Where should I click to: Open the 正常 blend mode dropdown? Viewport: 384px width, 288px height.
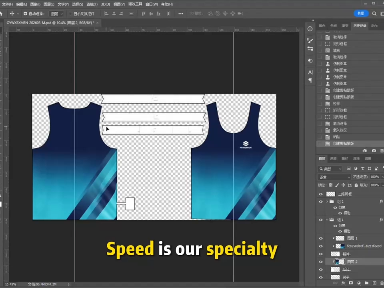[334, 177]
